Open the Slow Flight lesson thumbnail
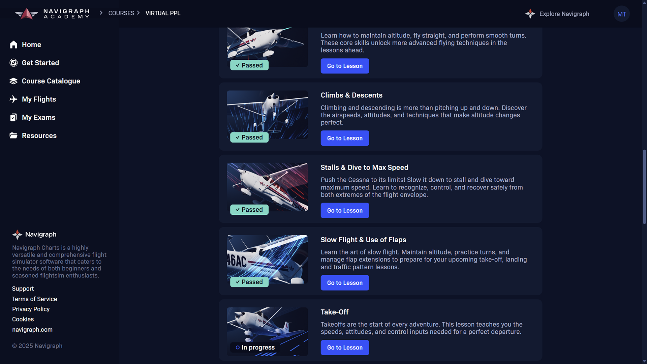The width and height of the screenshot is (647, 364). pos(267,259)
